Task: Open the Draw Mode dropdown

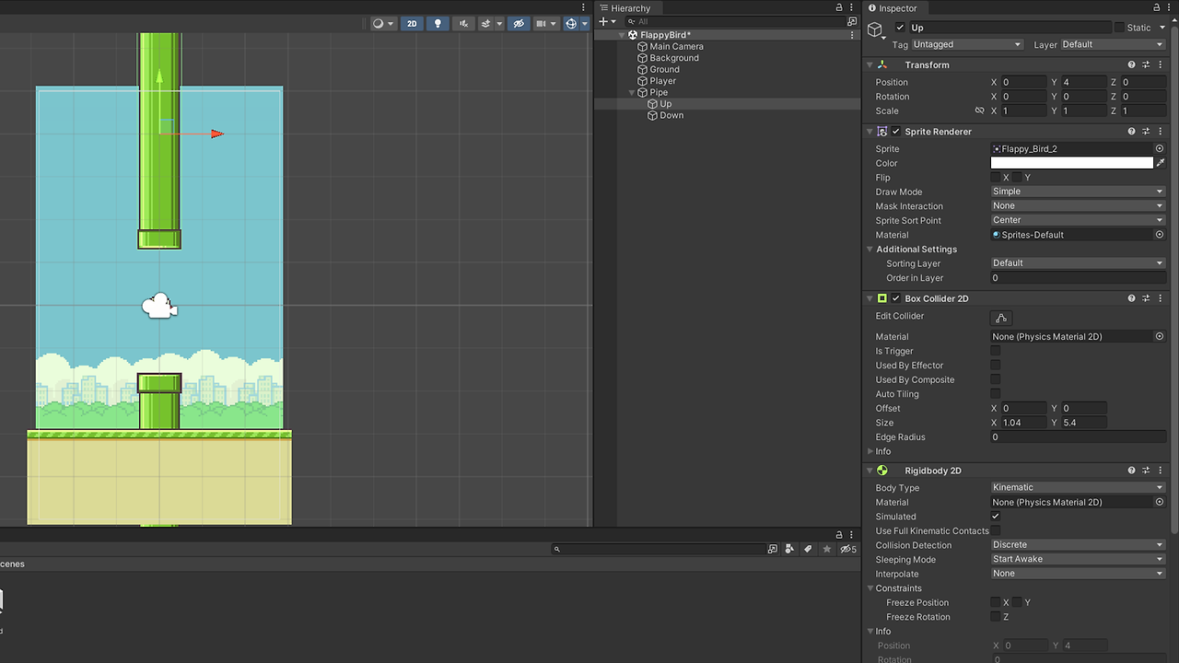Action: 1078,192
